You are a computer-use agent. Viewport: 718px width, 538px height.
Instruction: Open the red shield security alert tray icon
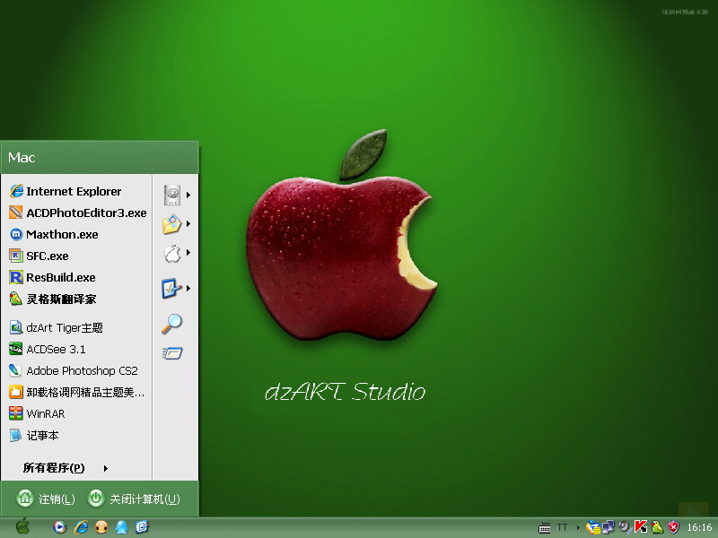tap(674, 527)
